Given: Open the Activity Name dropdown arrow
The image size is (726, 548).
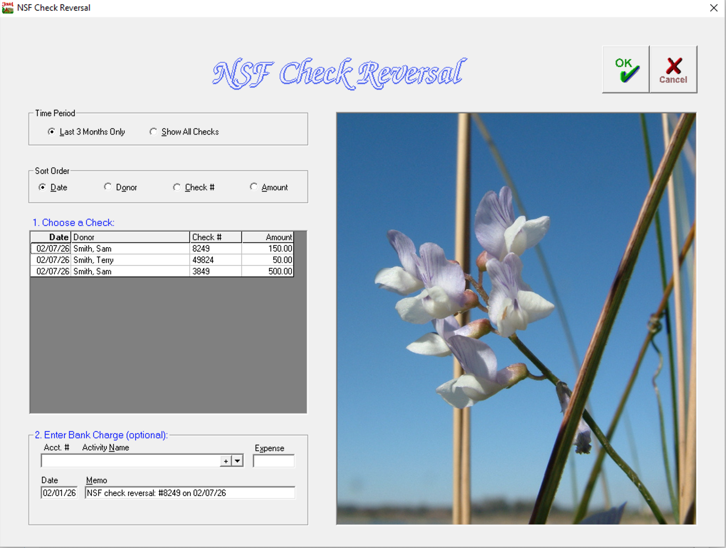Looking at the screenshot, I should (x=237, y=461).
